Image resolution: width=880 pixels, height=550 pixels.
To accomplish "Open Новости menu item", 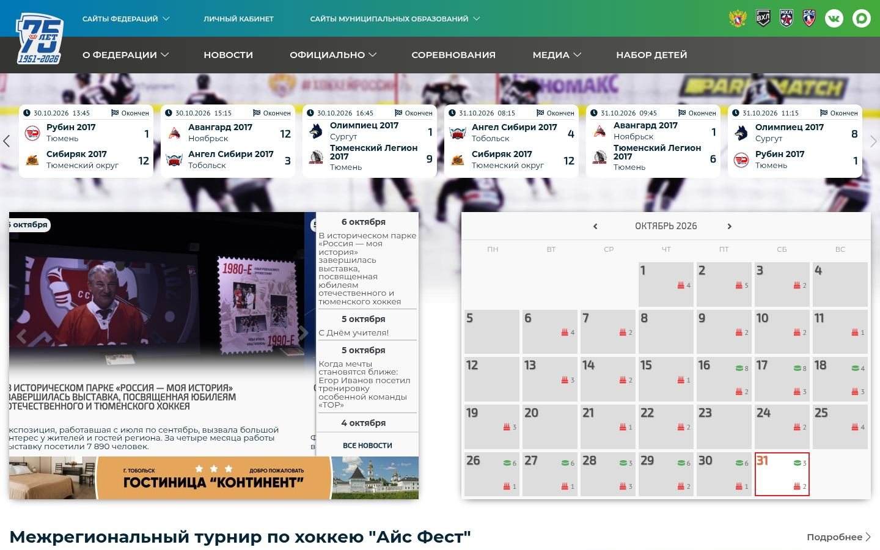I will pyautogui.click(x=228, y=55).
